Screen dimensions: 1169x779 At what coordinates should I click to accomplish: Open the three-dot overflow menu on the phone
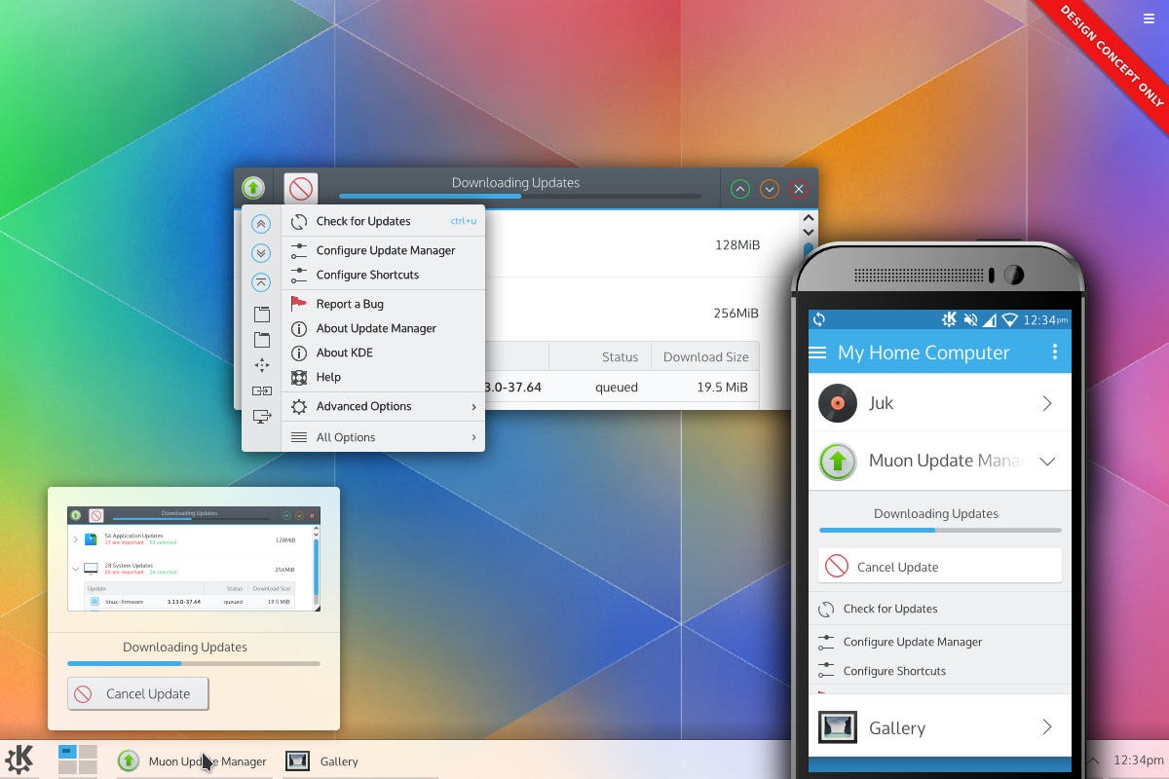(x=1054, y=352)
